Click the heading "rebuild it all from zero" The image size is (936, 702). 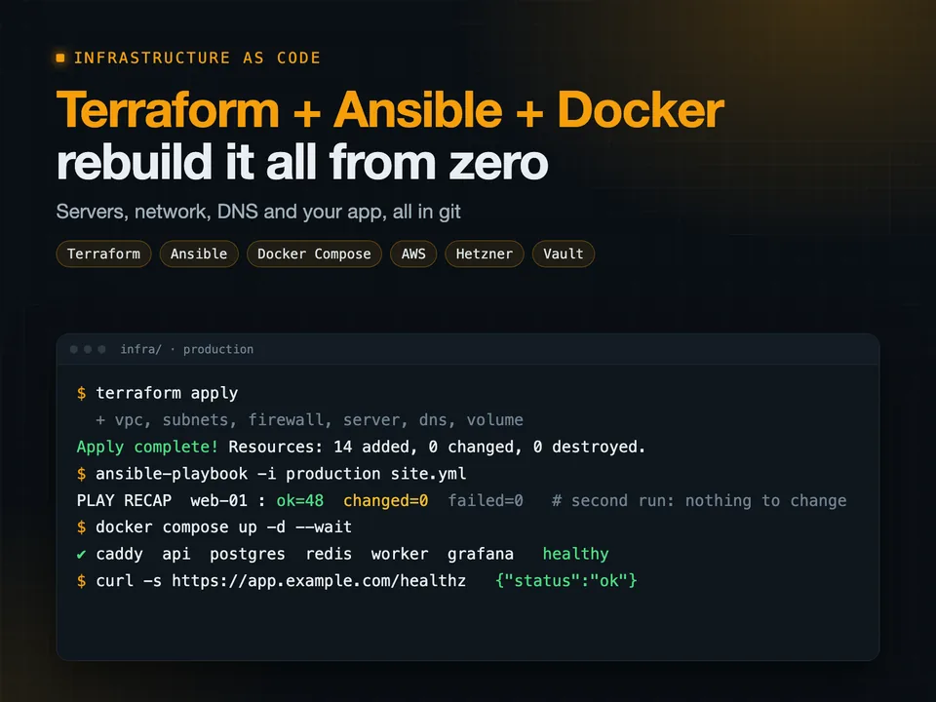pos(302,161)
